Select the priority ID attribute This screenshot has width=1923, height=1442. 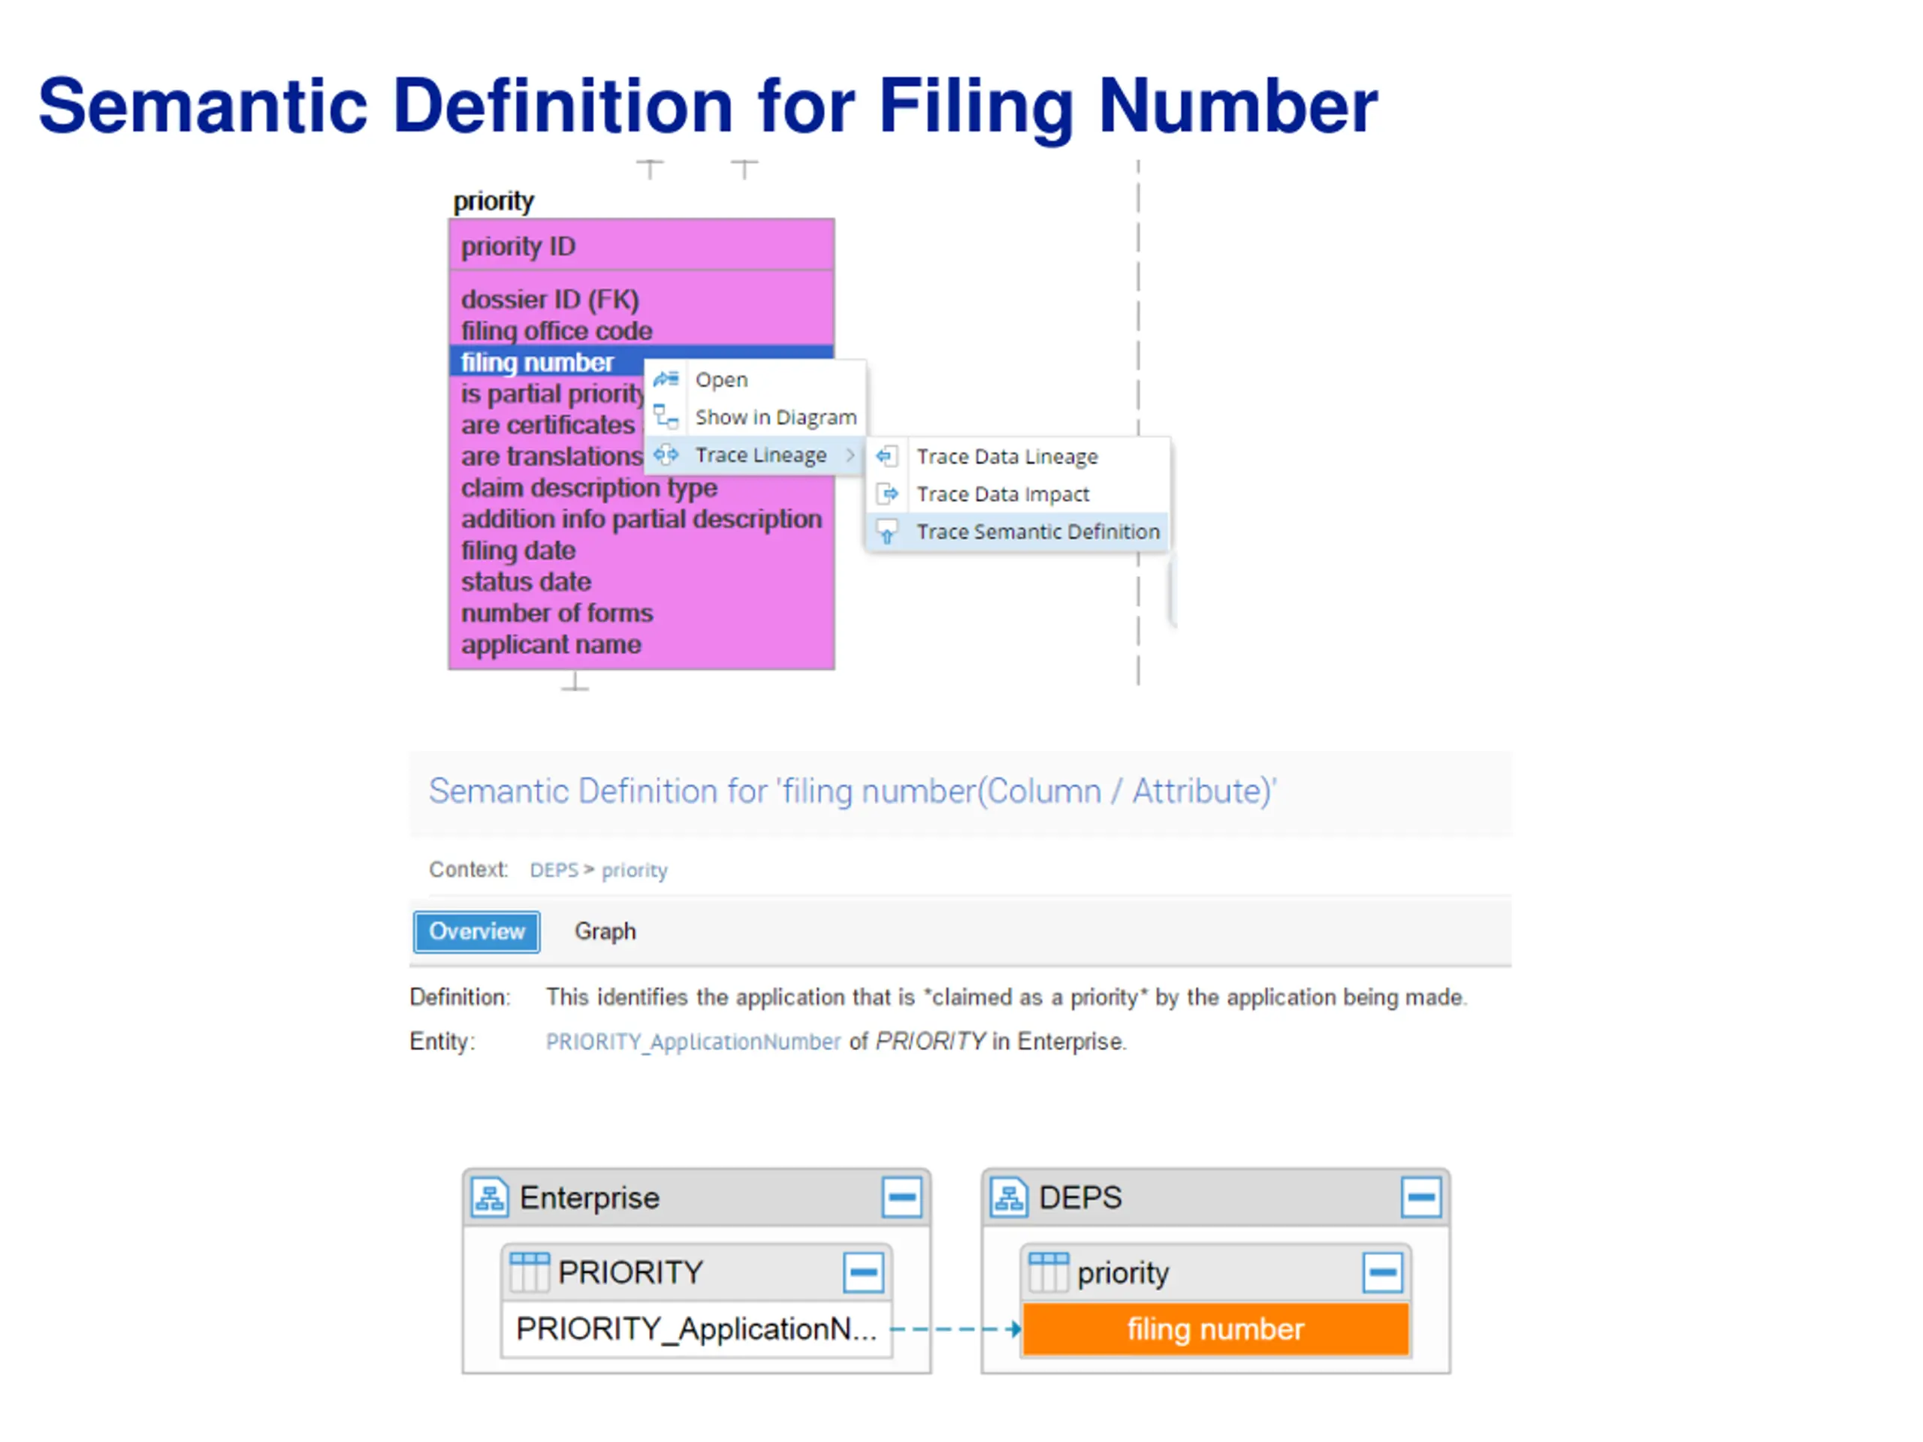coord(518,246)
